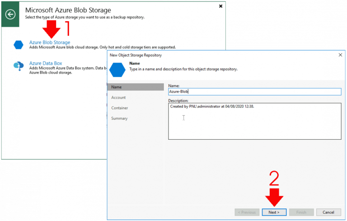
Task: Select the Container step in the wizard sidebar
Action: [x=119, y=108]
